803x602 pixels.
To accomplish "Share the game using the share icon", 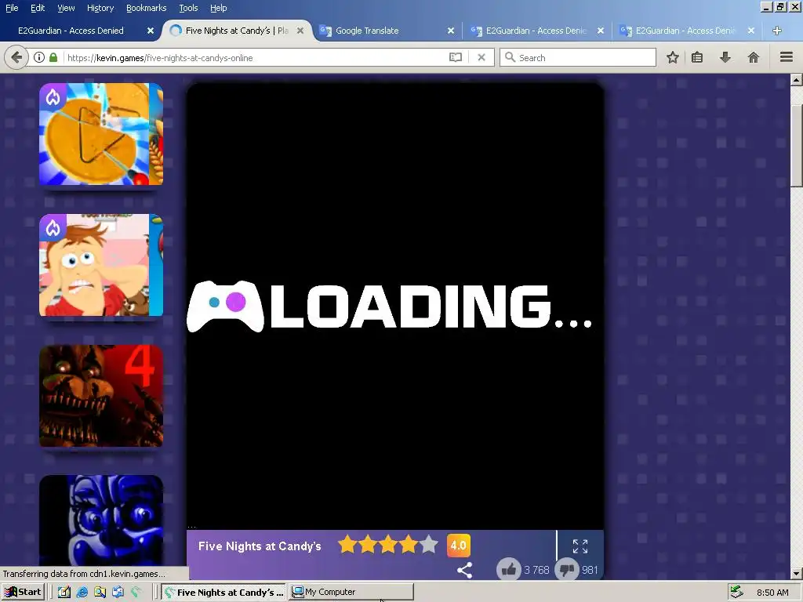I will point(464,570).
